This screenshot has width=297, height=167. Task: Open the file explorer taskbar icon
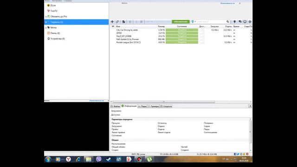89,159
